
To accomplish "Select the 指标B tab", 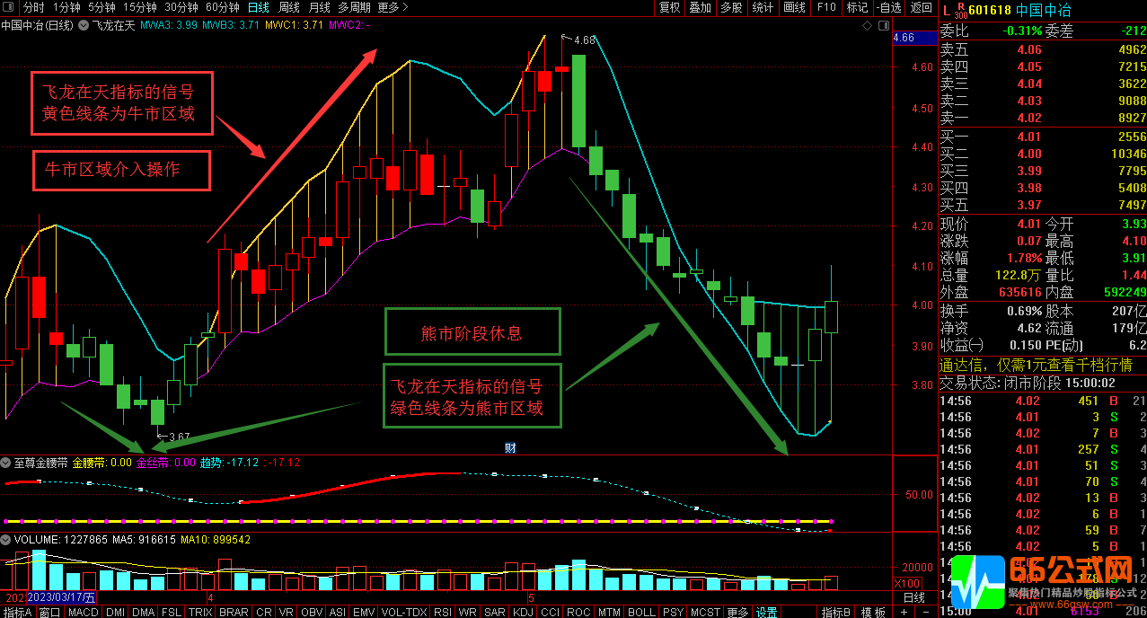I will point(835,612).
